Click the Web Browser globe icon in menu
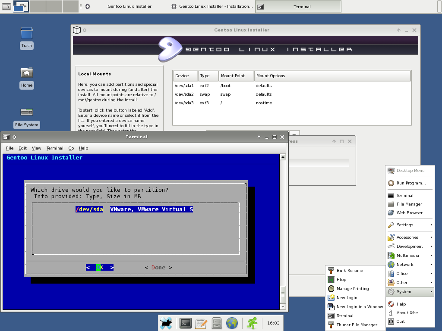The height and width of the screenshot is (331, 442). pyautogui.click(x=391, y=213)
